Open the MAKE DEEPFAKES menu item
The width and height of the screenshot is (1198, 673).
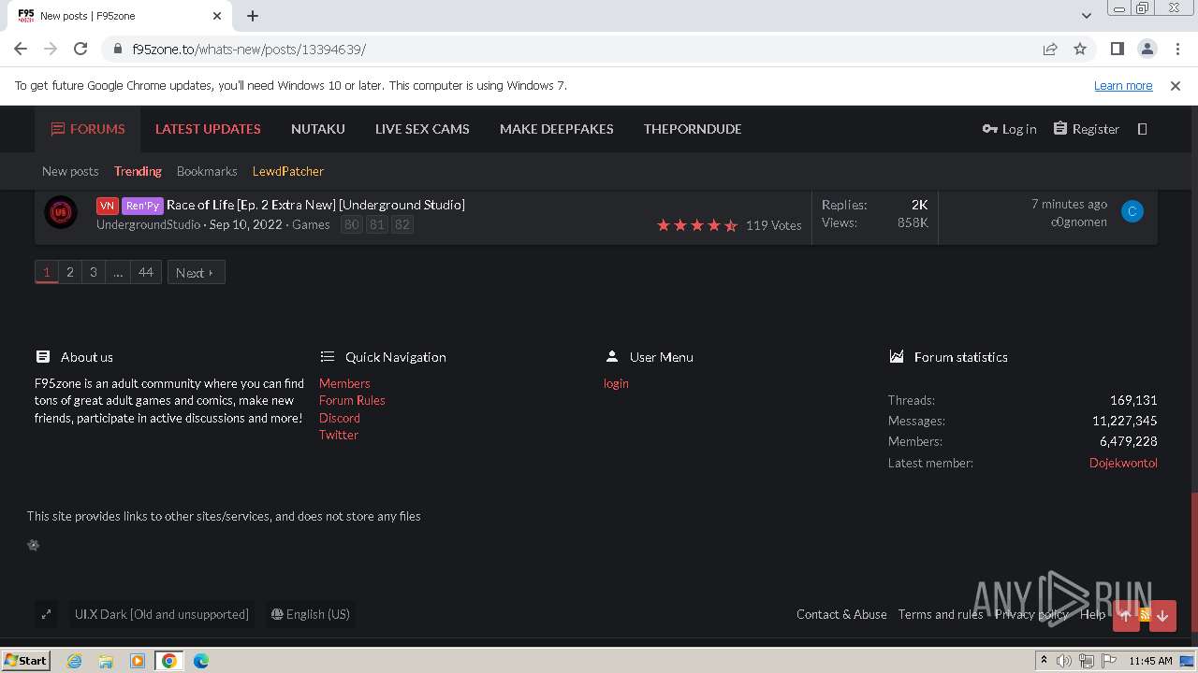(557, 129)
